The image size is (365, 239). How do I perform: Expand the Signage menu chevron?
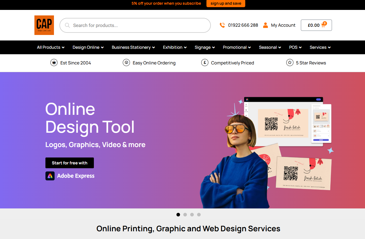[214, 48]
